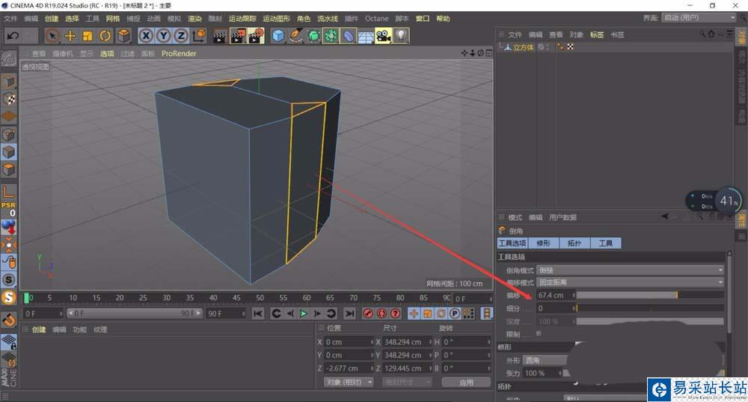Select the Rotate tool icon

click(x=105, y=35)
